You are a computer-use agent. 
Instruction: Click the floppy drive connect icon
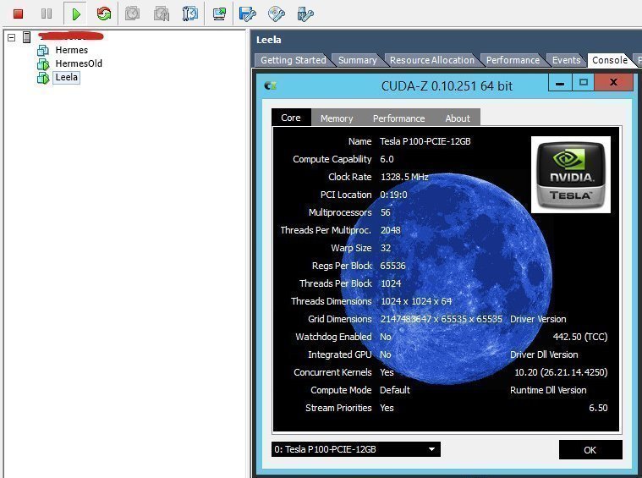click(x=247, y=14)
